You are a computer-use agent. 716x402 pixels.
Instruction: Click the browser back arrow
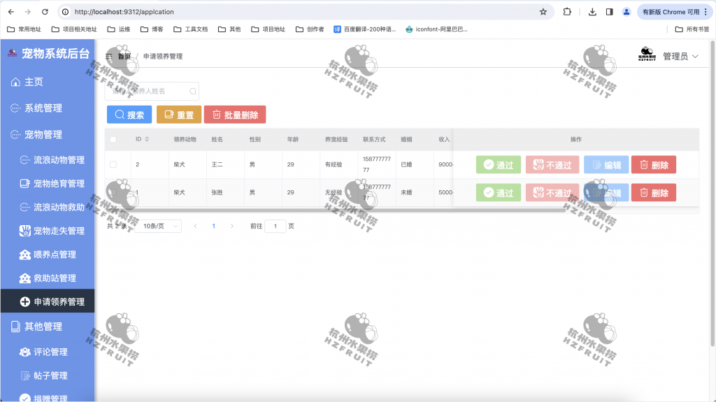pyautogui.click(x=11, y=12)
